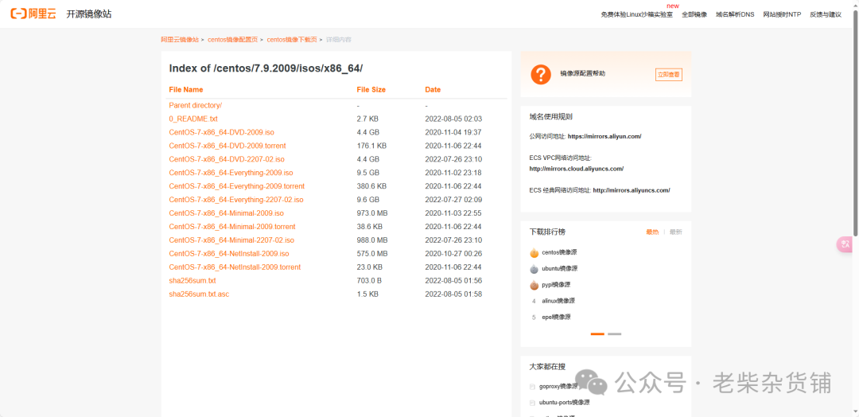The image size is (859, 417).
Task: Click the bronze medal icon beside pypi镜像源
Action: click(534, 285)
